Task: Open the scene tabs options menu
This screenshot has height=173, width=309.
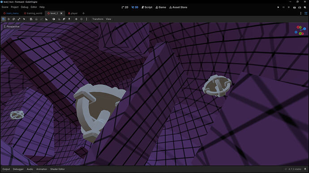Action: [301, 13]
